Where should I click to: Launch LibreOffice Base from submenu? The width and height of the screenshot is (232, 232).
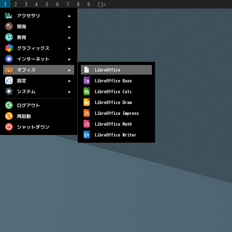(x=116, y=80)
